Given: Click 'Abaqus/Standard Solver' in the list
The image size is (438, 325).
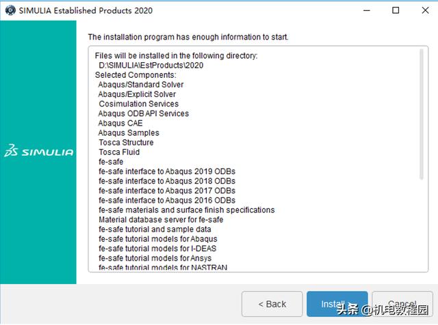Looking at the screenshot, I should 140,85.
